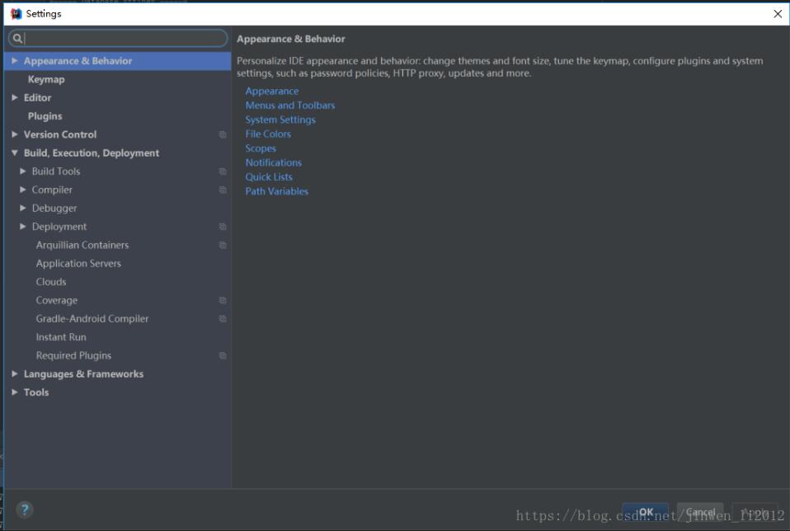Select Keymap in settings tree
The width and height of the screenshot is (790, 531).
pyautogui.click(x=46, y=79)
